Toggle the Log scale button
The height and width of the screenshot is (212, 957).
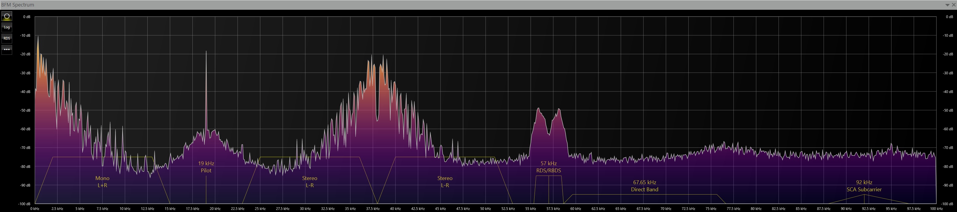[7, 28]
